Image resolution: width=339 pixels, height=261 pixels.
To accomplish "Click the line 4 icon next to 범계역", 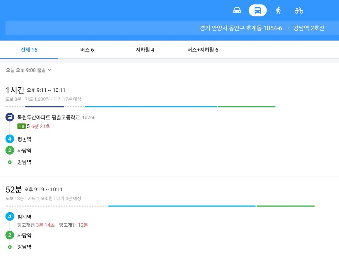I will [10, 216].
